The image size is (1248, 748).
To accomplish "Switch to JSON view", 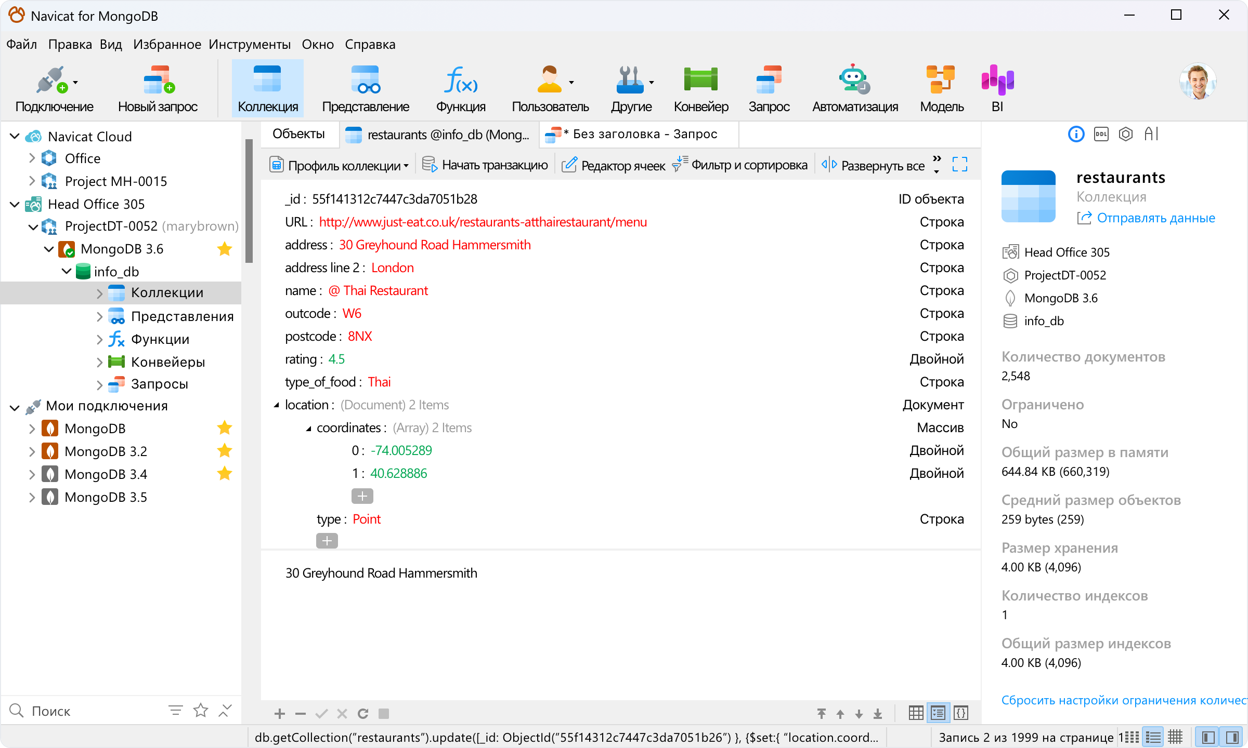I will point(961,713).
